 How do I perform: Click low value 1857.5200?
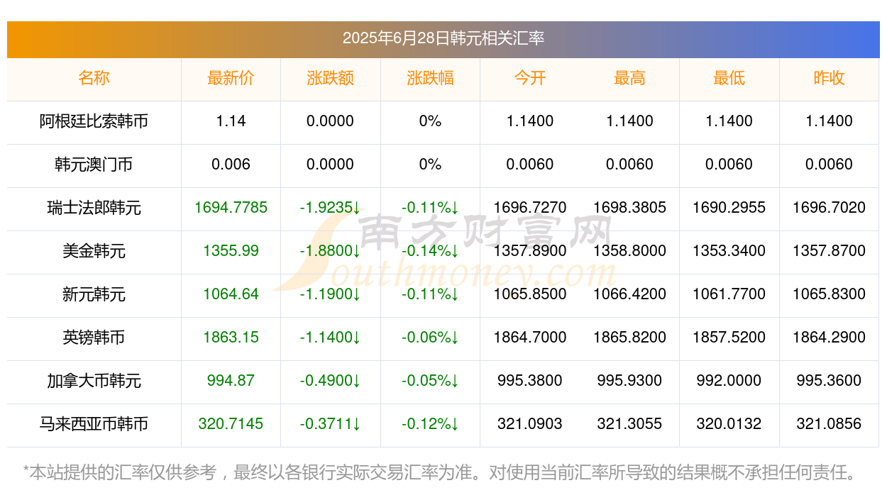(x=729, y=338)
